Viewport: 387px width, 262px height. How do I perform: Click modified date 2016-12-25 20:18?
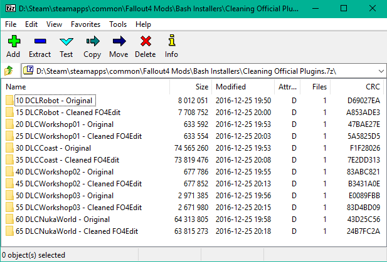pos(243,231)
